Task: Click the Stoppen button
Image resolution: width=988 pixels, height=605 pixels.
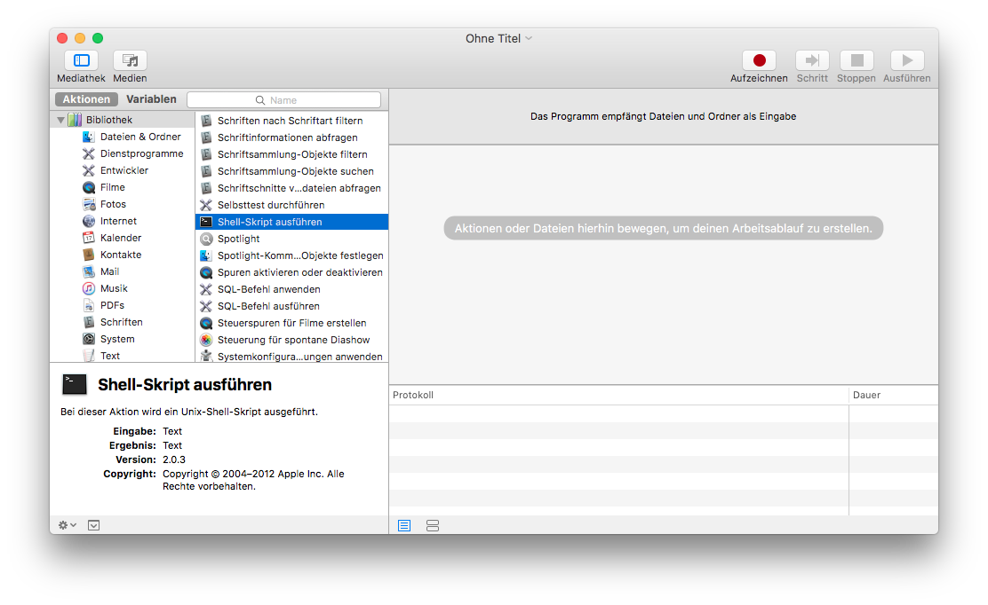Action: [857, 60]
